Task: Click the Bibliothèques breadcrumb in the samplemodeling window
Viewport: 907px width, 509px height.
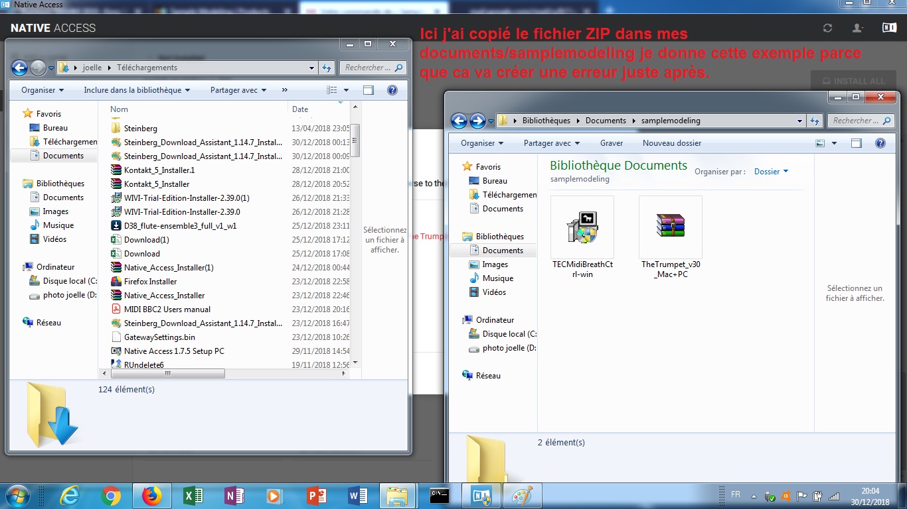Action: point(546,121)
